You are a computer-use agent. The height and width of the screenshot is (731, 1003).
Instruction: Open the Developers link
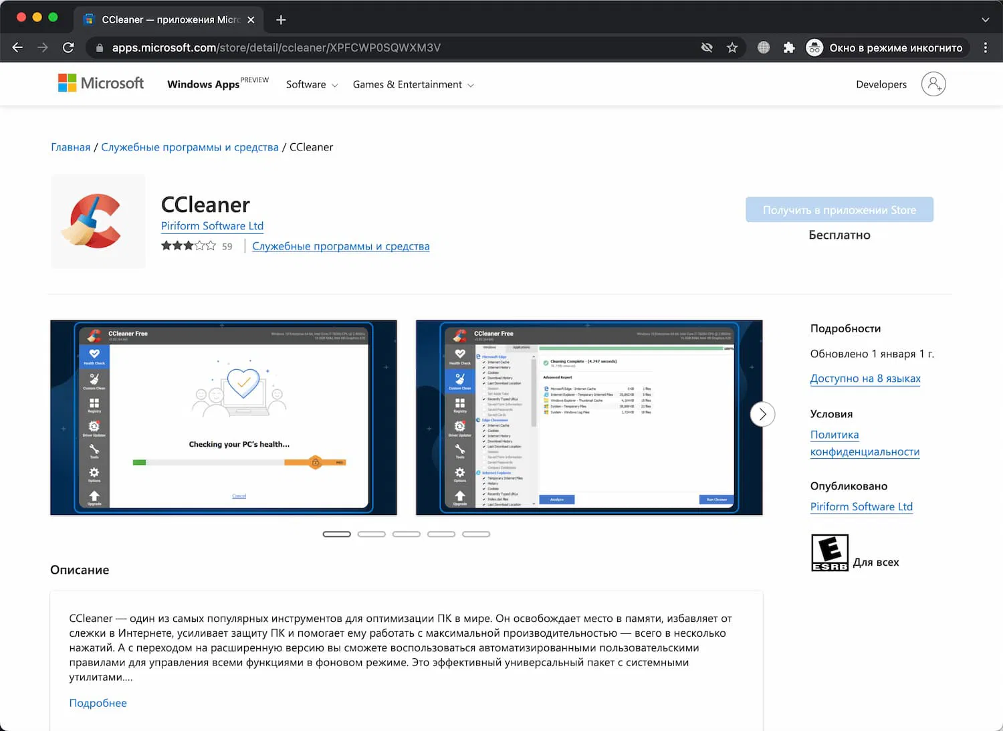pyautogui.click(x=881, y=84)
